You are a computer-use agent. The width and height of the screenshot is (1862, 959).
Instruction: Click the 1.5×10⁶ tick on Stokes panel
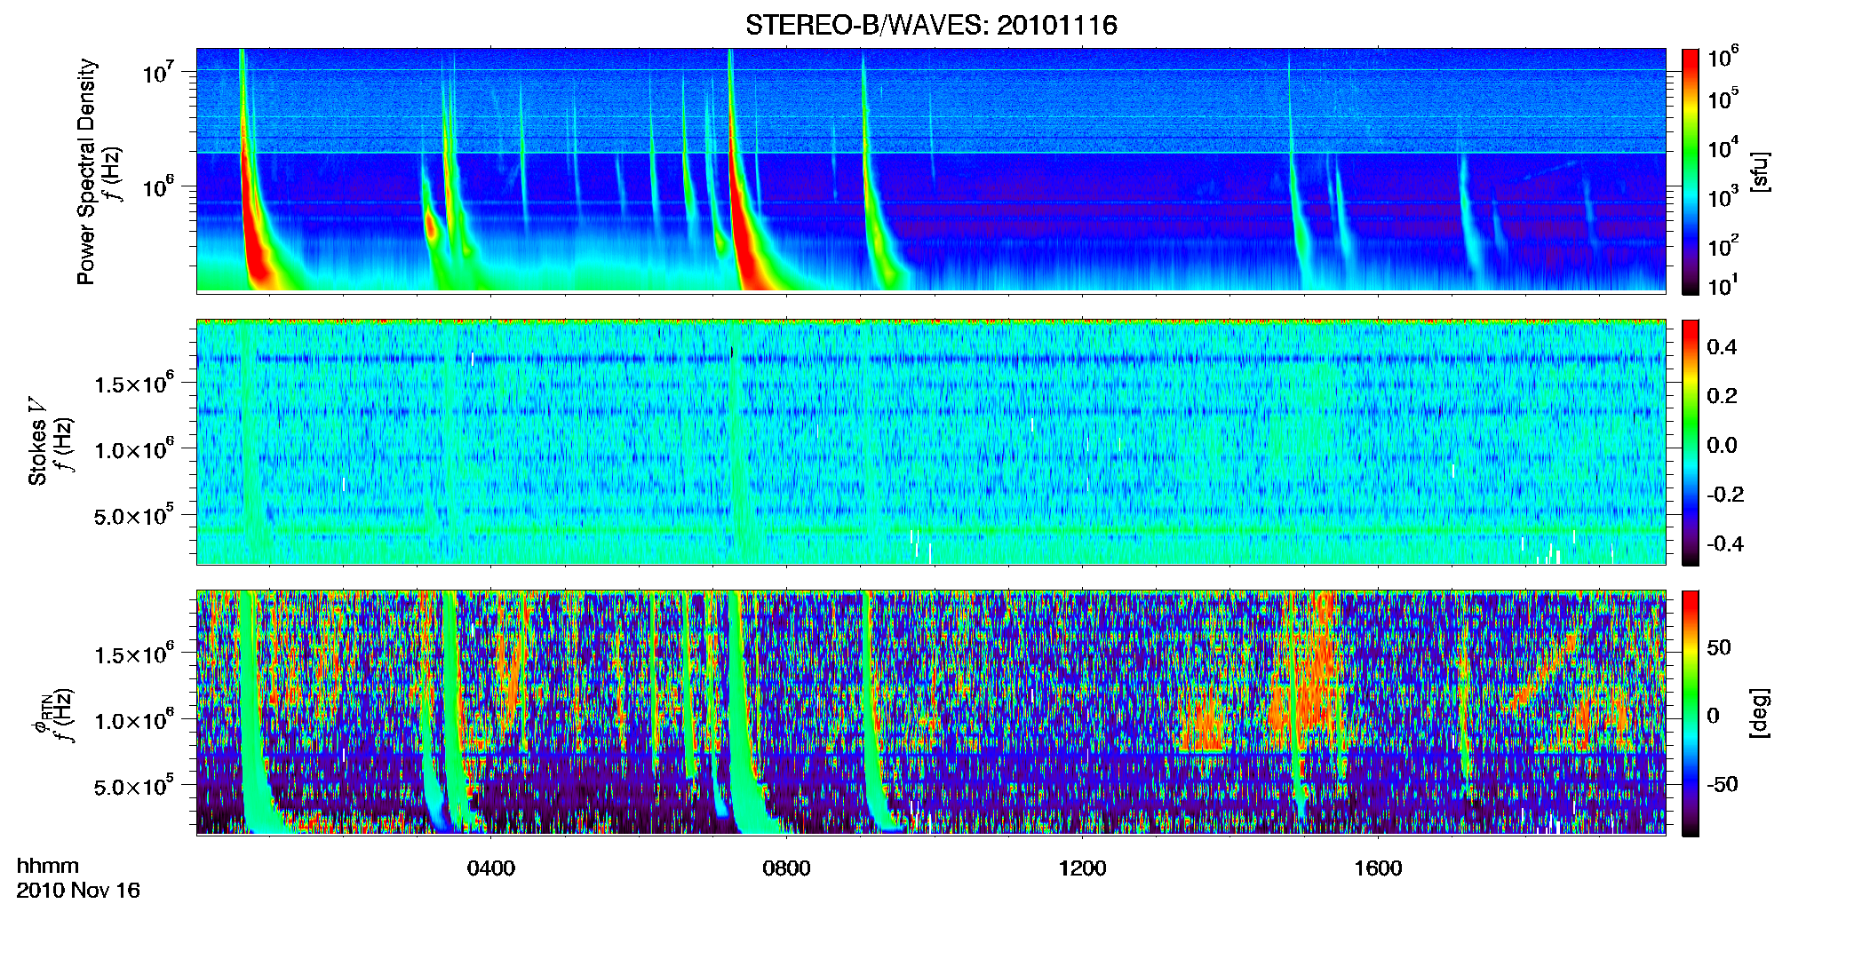[135, 383]
